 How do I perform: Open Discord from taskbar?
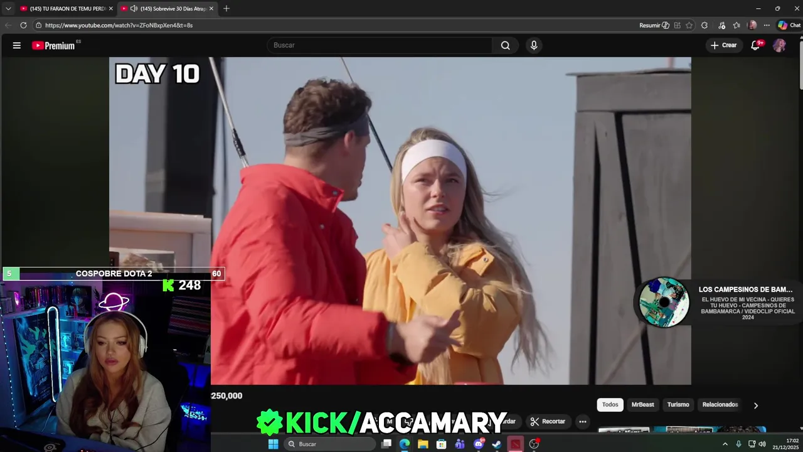coord(479,444)
